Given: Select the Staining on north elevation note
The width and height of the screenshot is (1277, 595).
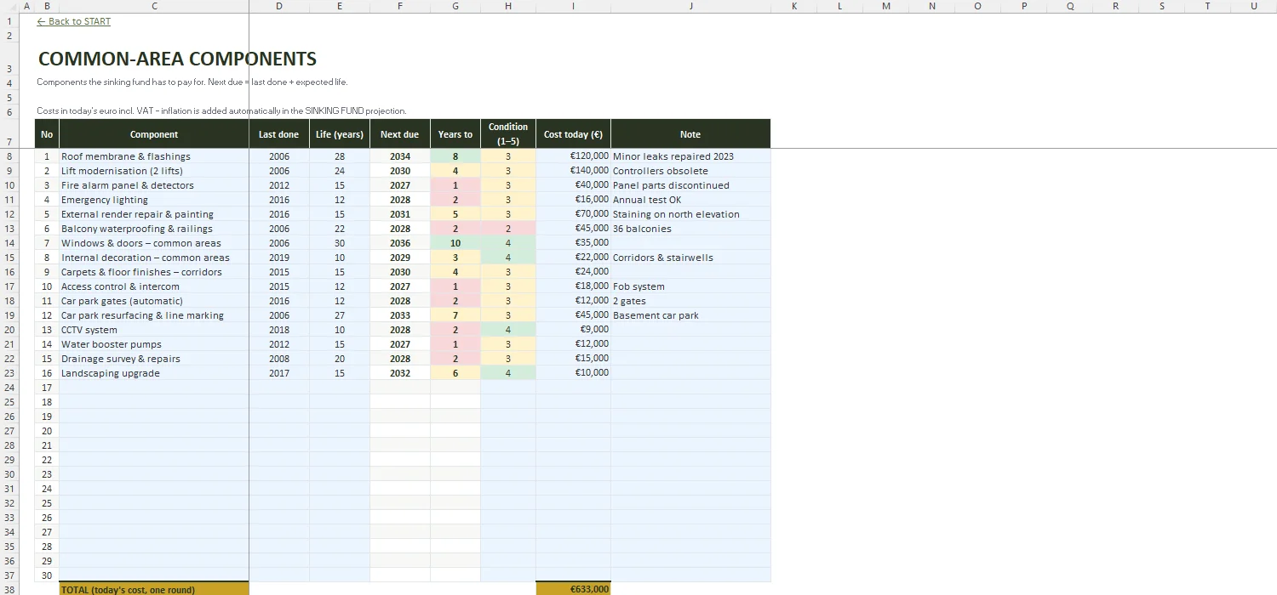Looking at the screenshot, I should (x=690, y=214).
